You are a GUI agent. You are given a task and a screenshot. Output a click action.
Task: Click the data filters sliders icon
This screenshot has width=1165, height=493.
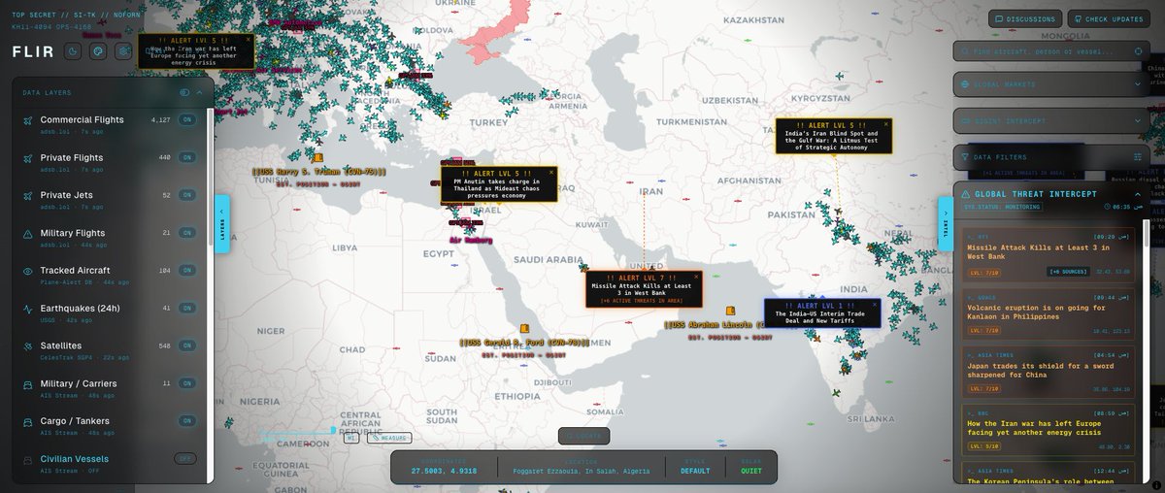[x=1138, y=156]
